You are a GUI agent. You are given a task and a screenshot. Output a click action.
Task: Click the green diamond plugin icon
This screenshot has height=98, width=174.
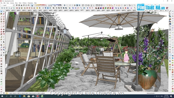[x=105, y=8]
